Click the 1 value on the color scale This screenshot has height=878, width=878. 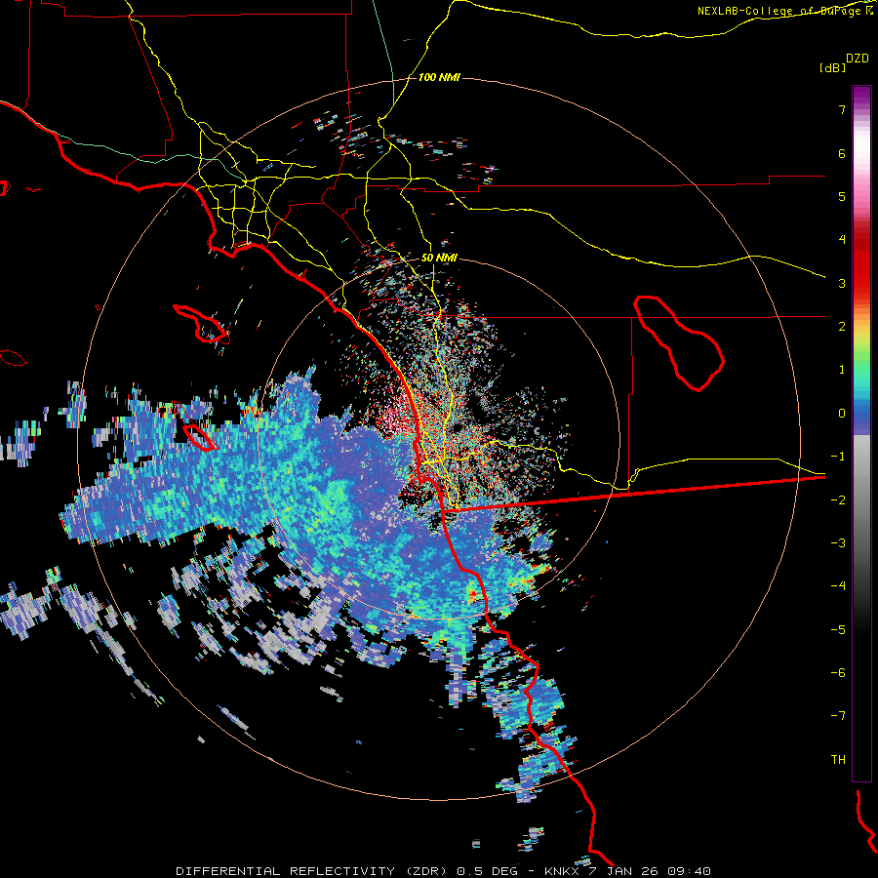842,370
